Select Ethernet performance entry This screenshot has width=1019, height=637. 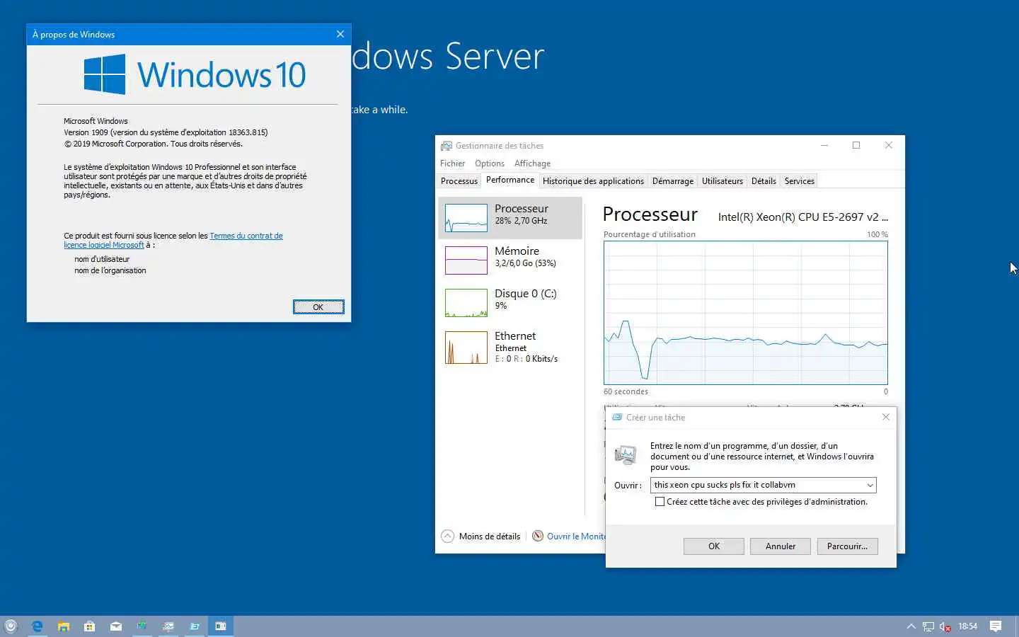(x=510, y=347)
